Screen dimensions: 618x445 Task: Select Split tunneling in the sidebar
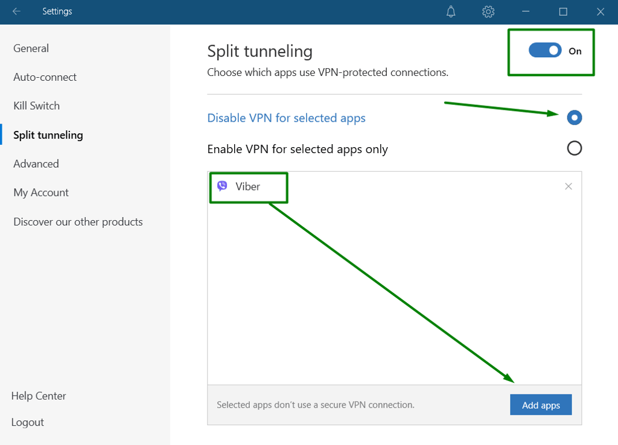coord(48,135)
